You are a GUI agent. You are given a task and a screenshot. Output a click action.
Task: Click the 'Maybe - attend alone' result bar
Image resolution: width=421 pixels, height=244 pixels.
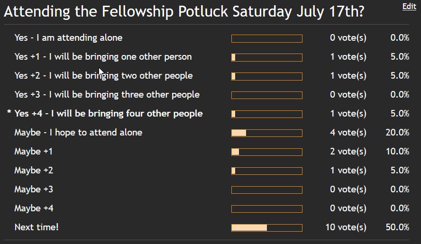coord(267,133)
